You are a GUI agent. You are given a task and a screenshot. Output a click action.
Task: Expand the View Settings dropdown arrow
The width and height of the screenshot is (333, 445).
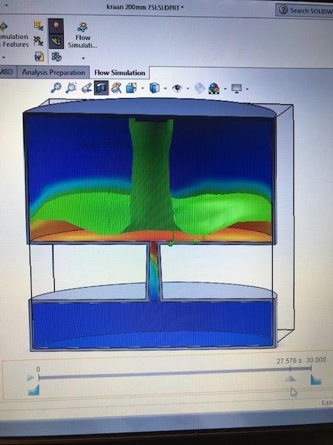click(247, 89)
